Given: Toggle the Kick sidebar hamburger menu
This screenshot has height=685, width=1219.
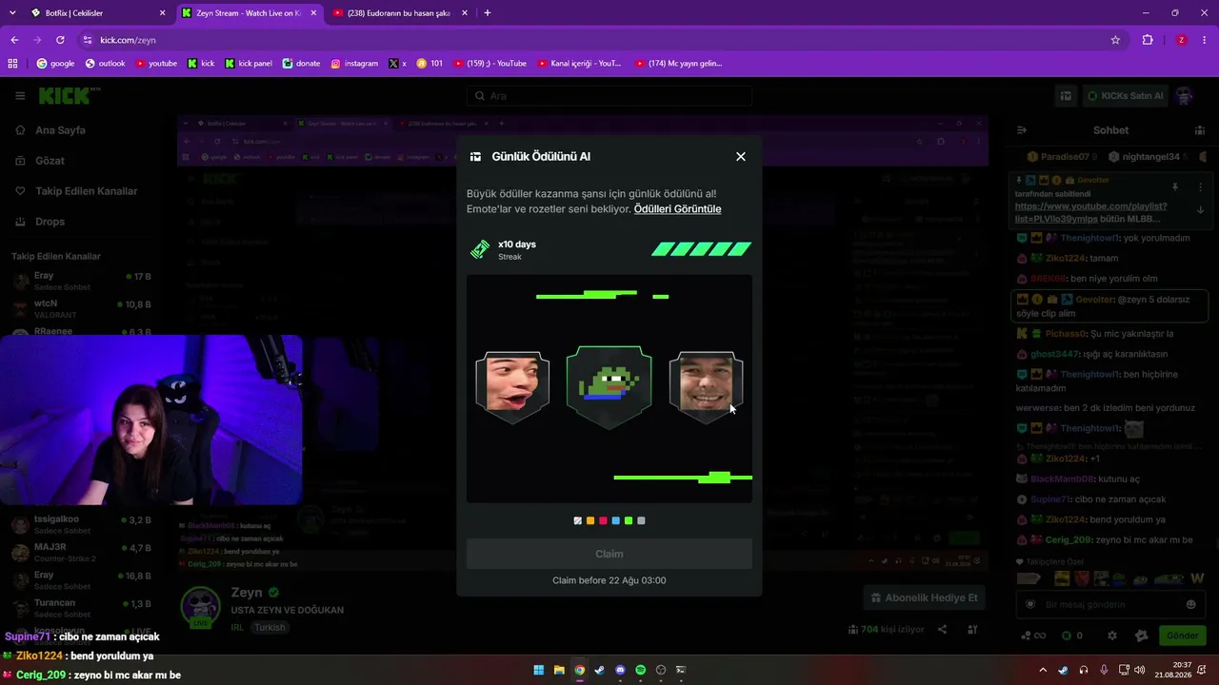Looking at the screenshot, I should click(x=20, y=96).
